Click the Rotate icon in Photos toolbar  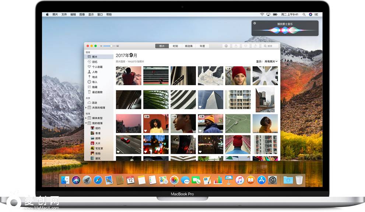point(255,46)
